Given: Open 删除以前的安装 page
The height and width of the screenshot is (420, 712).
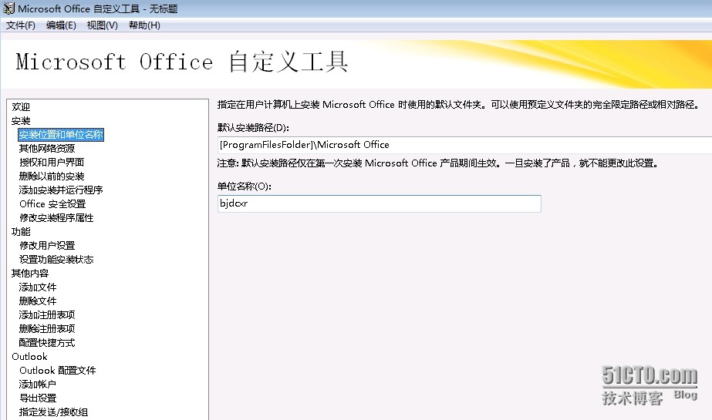Looking at the screenshot, I should pos(52,176).
